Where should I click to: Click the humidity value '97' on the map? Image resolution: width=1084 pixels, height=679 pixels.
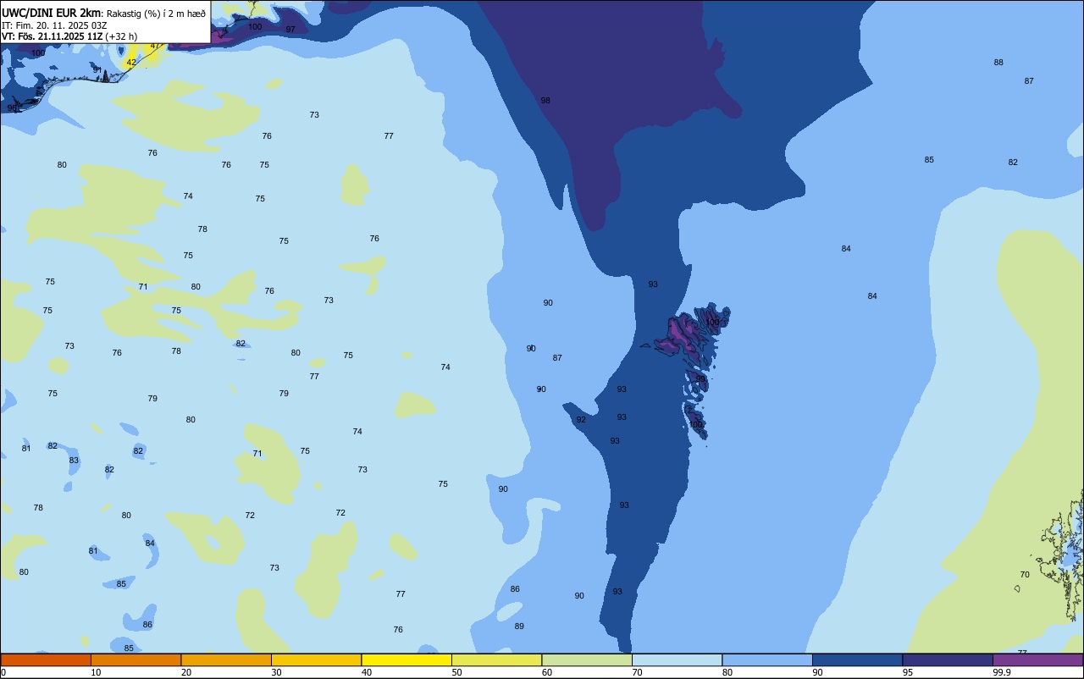290,30
